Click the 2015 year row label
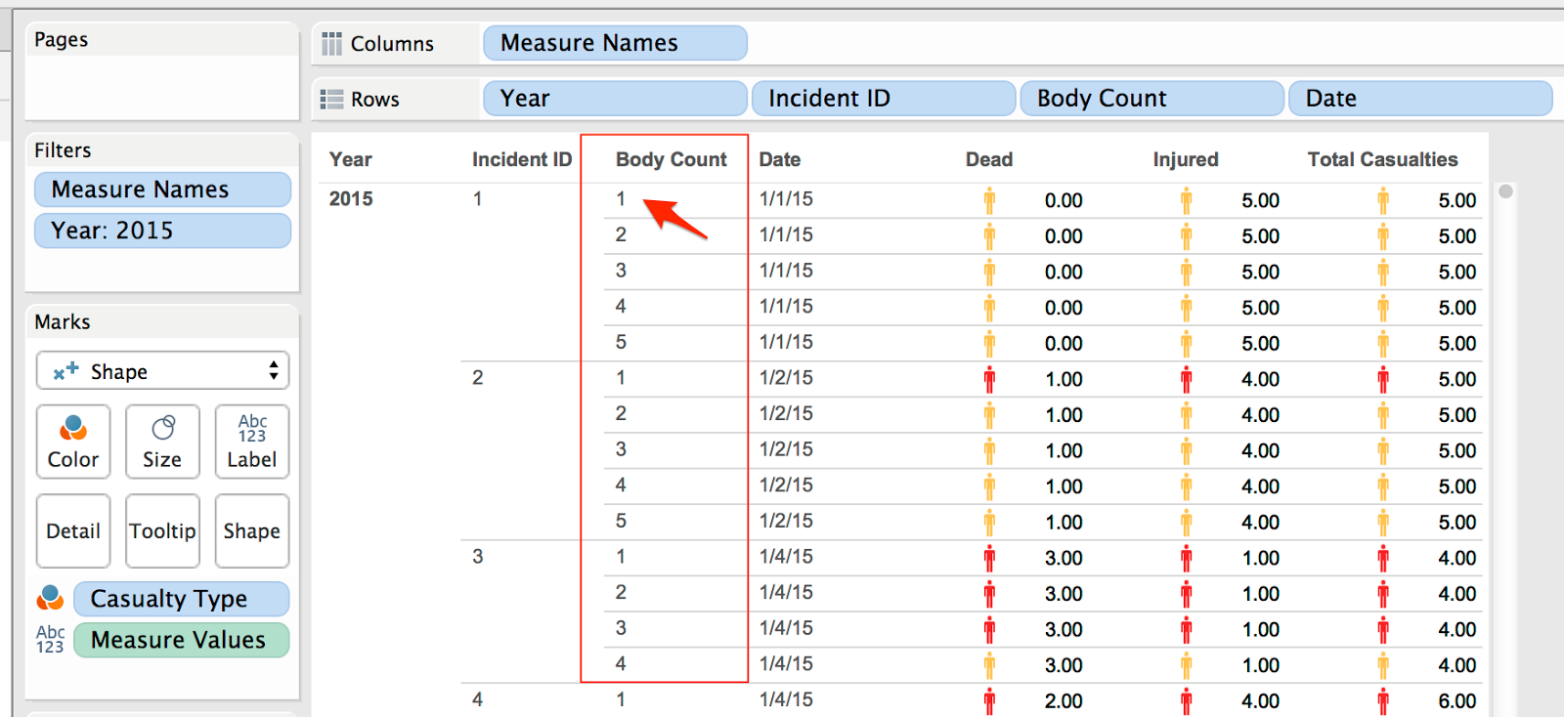 tap(351, 199)
